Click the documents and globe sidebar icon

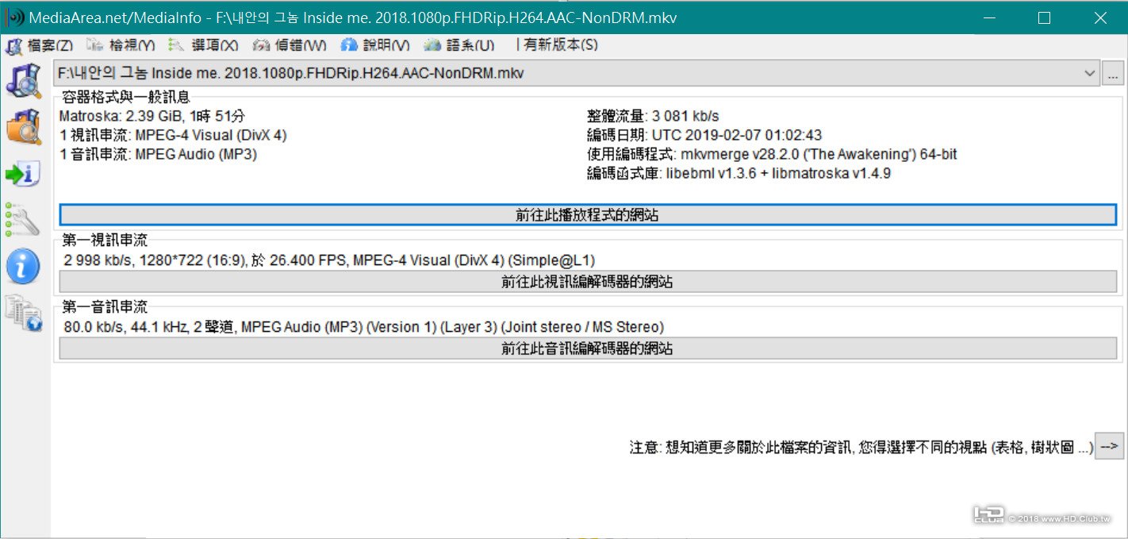pos(23,313)
